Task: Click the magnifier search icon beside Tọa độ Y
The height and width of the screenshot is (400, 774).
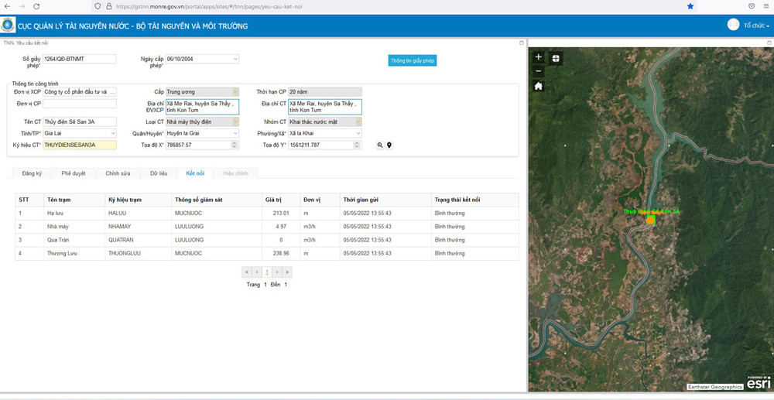Action: [380, 145]
